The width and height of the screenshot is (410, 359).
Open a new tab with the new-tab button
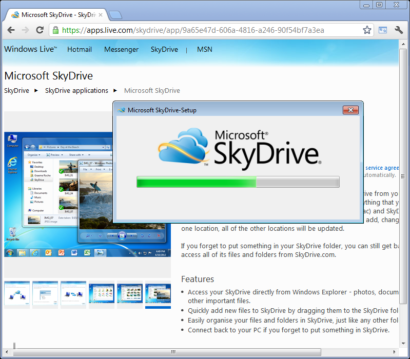(x=115, y=15)
